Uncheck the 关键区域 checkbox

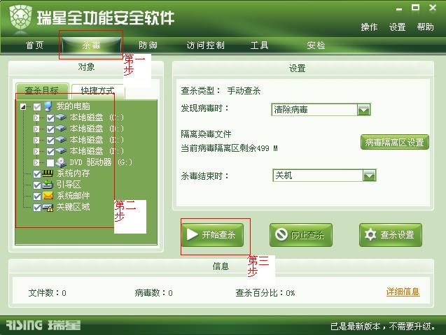pyautogui.click(x=37, y=208)
